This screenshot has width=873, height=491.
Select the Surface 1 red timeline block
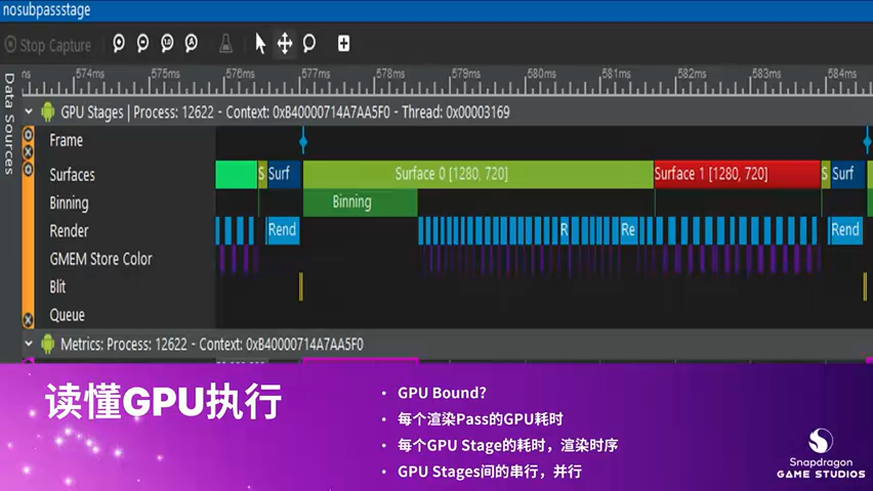(735, 174)
